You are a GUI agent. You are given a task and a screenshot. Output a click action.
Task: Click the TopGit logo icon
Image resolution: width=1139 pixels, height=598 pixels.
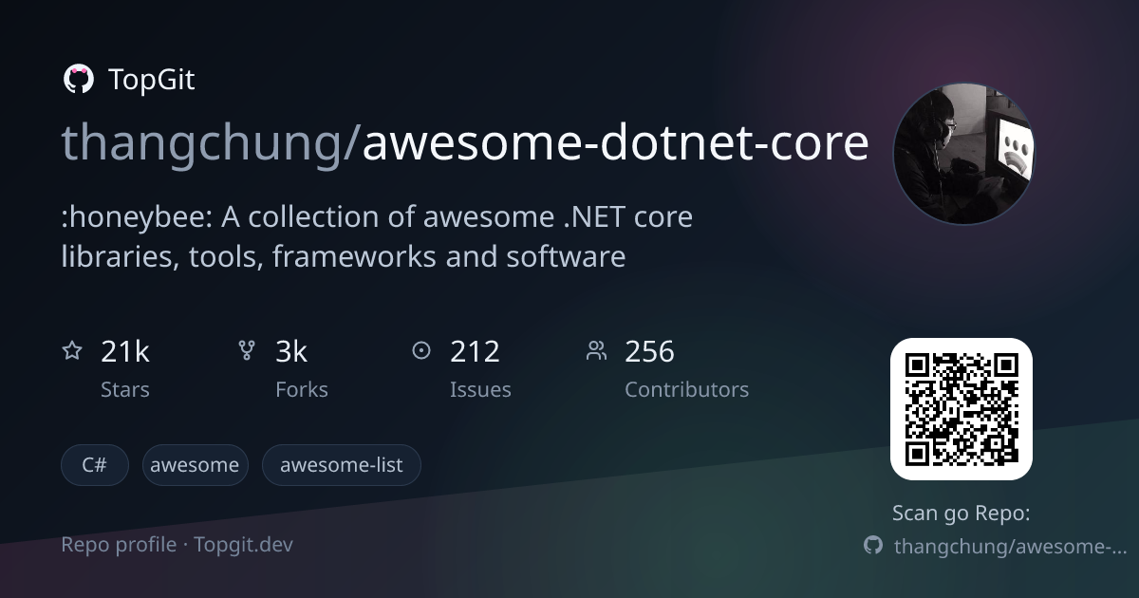pos(78,80)
